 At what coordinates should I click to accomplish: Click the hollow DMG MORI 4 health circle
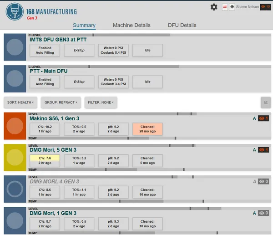(15, 189)
